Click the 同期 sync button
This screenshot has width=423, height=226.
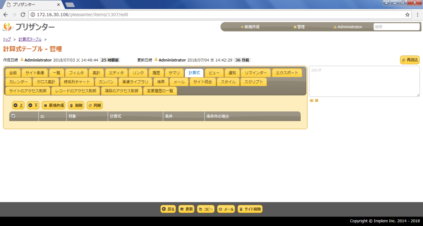(95, 106)
